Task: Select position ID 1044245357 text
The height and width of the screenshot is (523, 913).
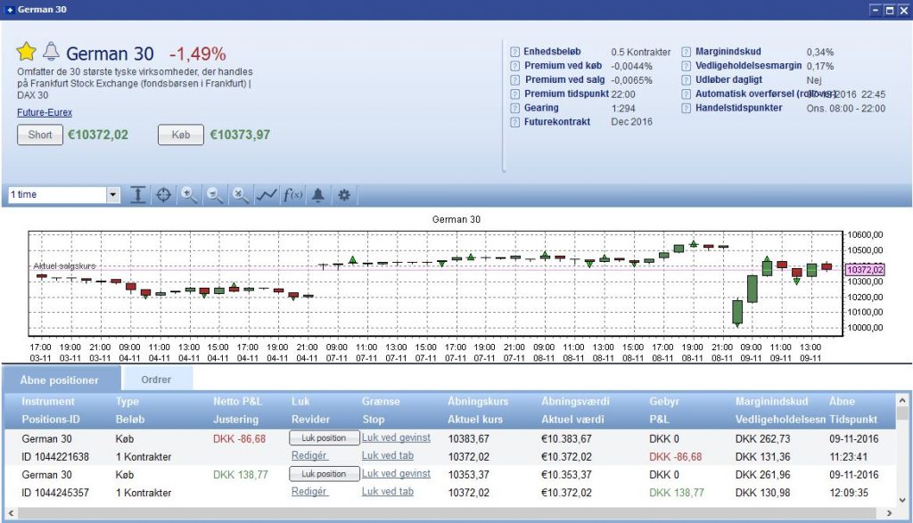Action: pyautogui.click(x=55, y=493)
